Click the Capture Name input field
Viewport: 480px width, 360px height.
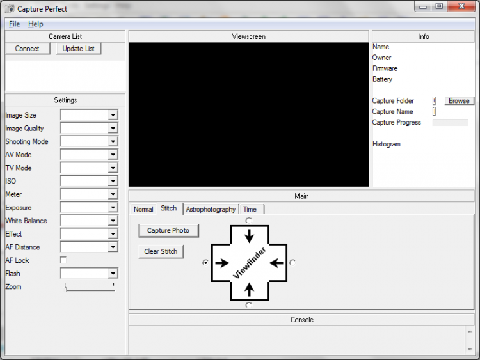click(434, 112)
